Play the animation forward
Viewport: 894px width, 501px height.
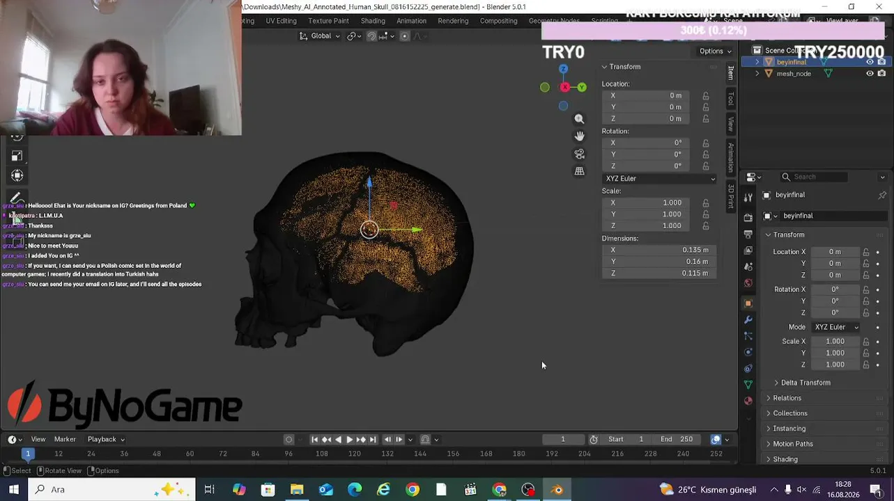coord(349,439)
